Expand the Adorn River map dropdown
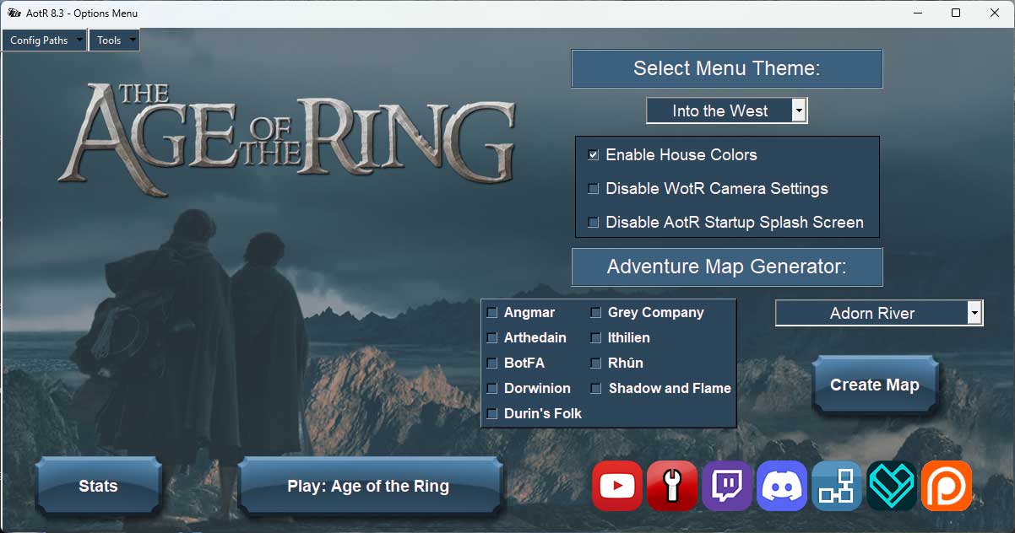The height and width of the screenshot is (533, 1015). (879, 313)
